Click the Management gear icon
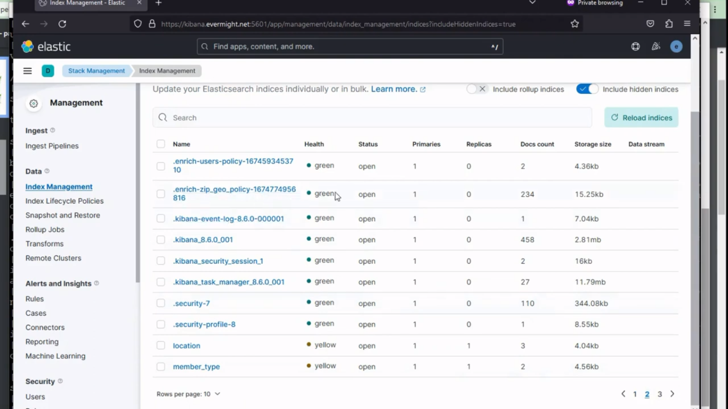 (x=34, y=103)
